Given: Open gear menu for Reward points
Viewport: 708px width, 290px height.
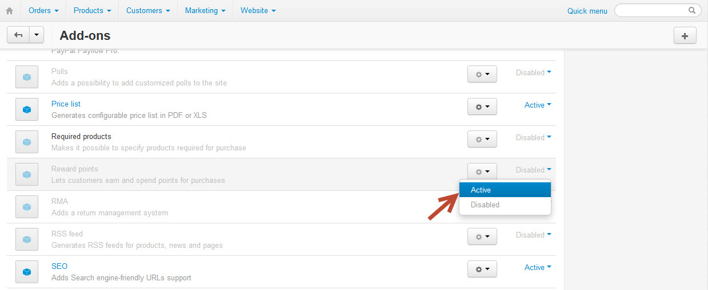Looking at the screenshot, I should click(482, 171).
